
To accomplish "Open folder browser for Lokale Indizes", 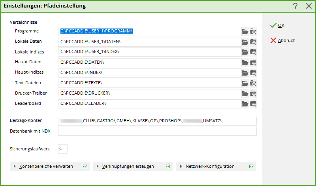I will coord(245,52).
